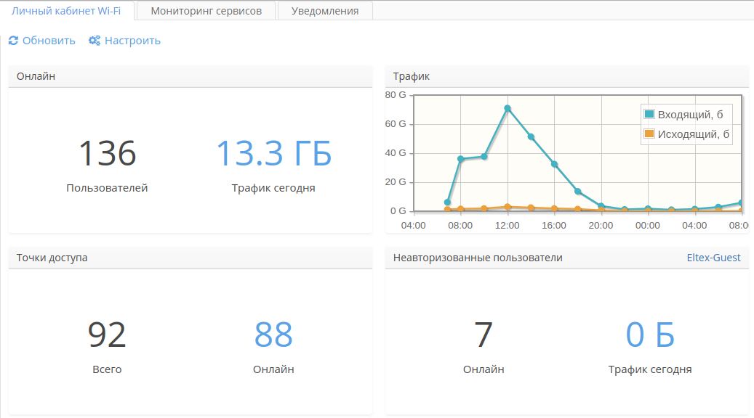Click the Настроить link
This screenshot has height=418, width=754.
click(x=132, y=41)
